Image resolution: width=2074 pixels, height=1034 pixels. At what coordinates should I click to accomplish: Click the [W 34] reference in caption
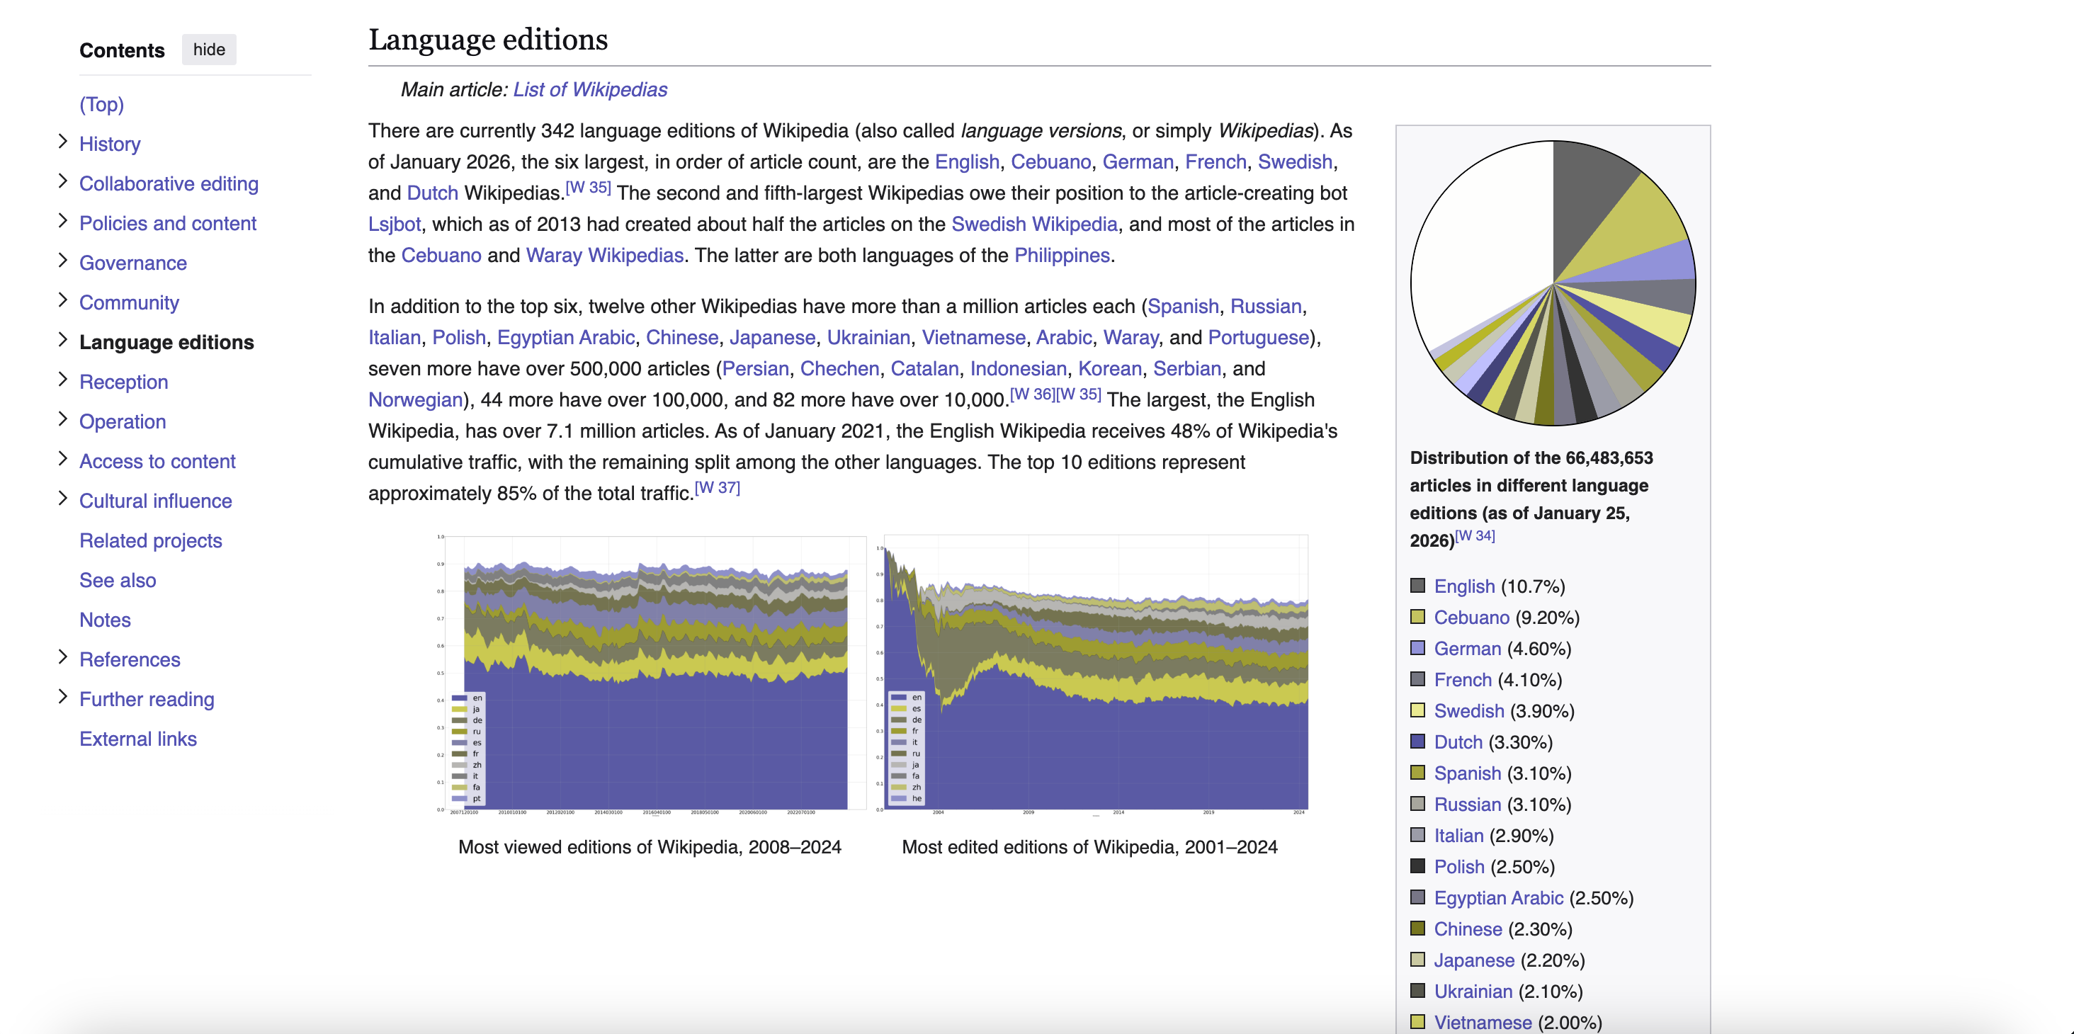1475,536
